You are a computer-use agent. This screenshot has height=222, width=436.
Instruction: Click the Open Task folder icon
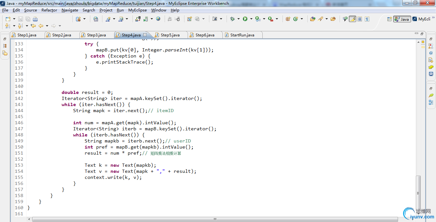333,19
